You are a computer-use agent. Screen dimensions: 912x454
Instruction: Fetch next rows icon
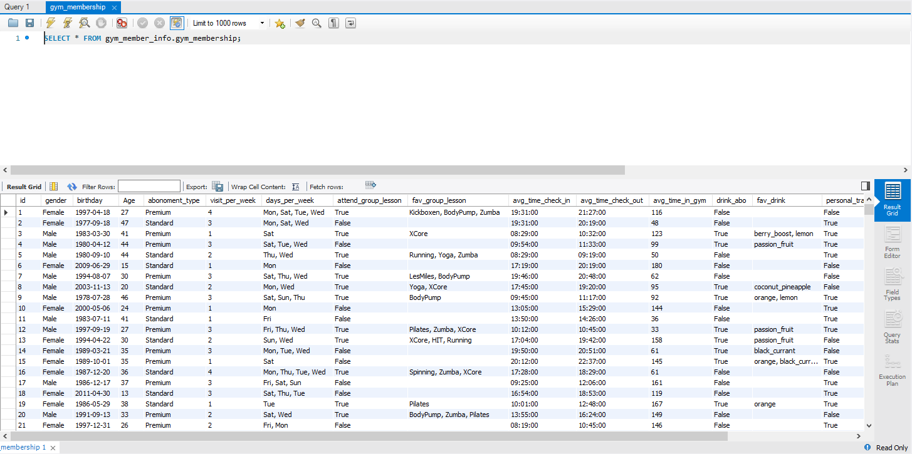coord(370,185)
